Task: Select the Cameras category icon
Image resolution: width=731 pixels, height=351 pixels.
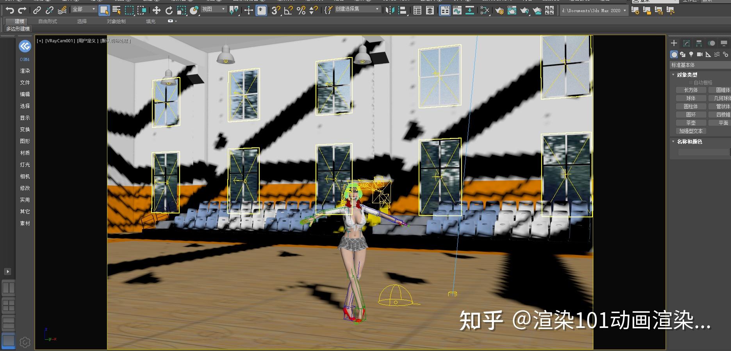Action: tap(700, 54)
